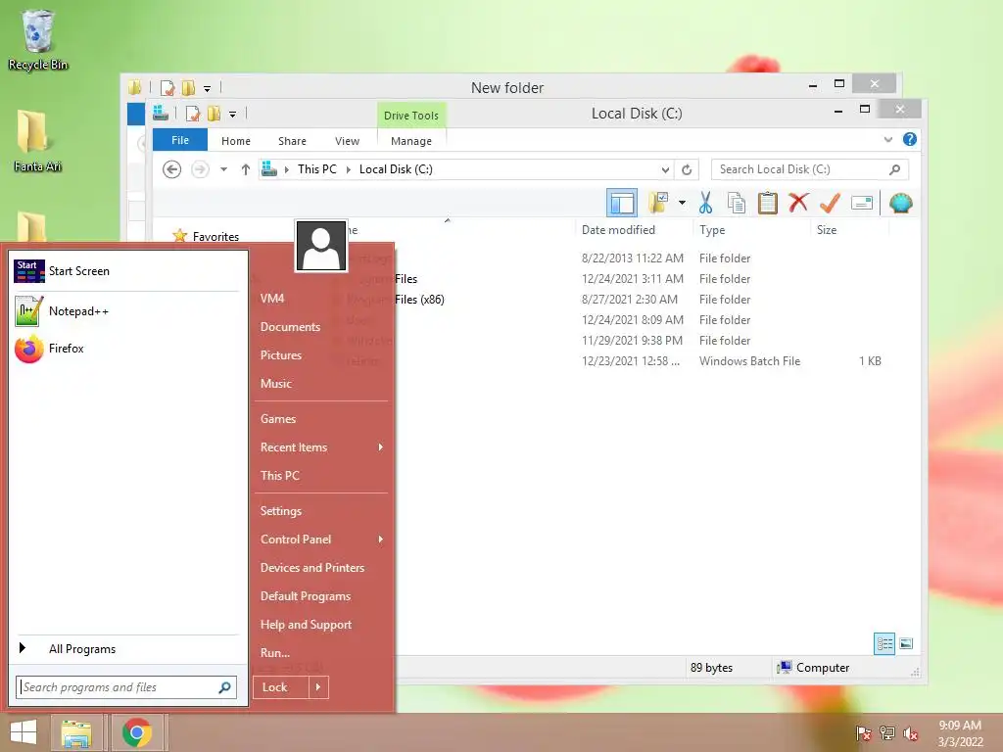Expand Folder Options dropdown arrow in toolbar
Image resolution: width=1003 pixels, height=752 pixels.
pyautogui.click(x=682, y=204)
